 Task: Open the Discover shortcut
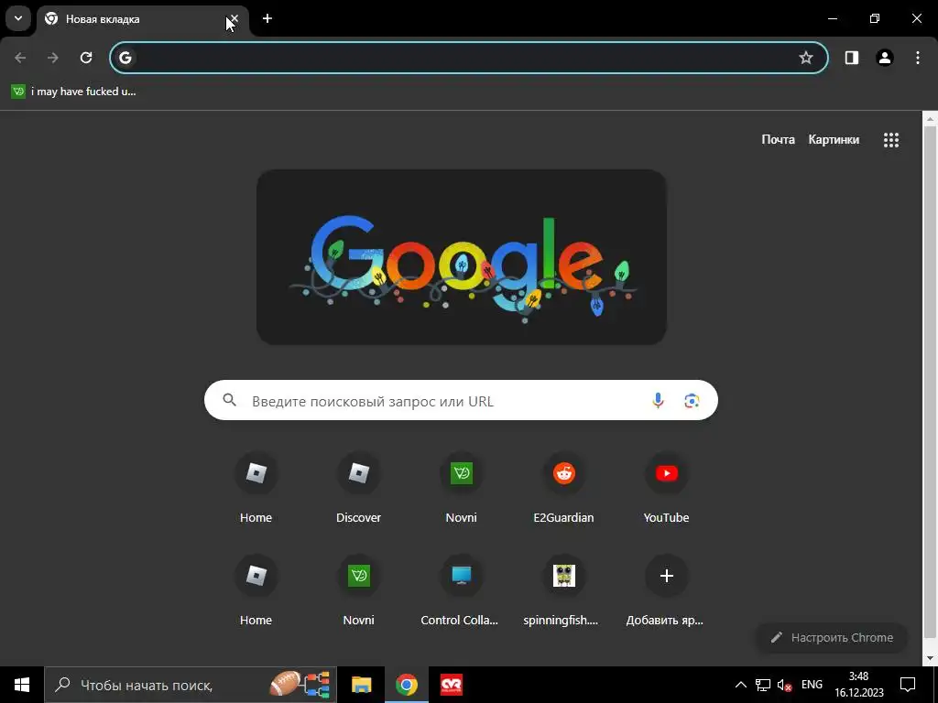[x=358, y=488]
